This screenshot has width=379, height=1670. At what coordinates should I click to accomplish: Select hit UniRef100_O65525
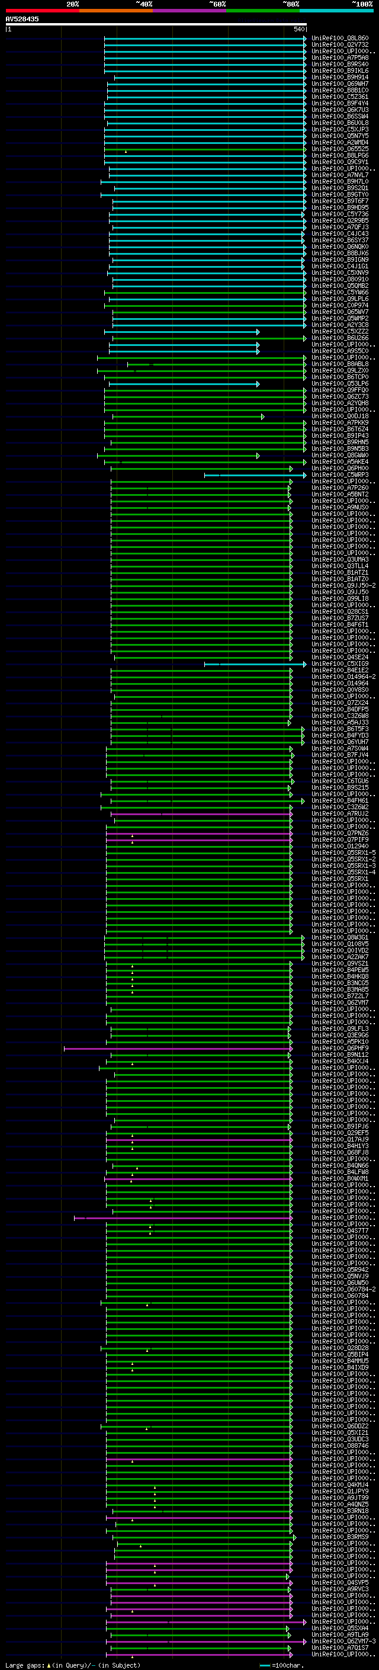pyautogui.click(x=340, y=149)
